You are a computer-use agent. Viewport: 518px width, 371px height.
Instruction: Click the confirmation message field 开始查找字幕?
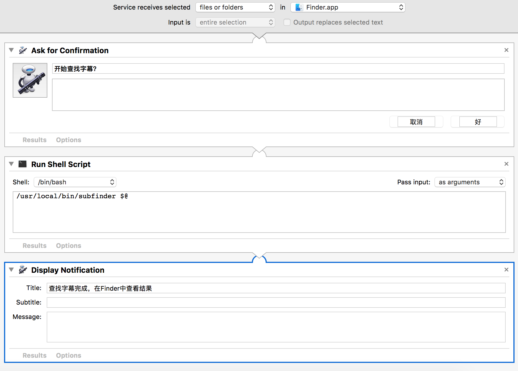coord(278,68)
